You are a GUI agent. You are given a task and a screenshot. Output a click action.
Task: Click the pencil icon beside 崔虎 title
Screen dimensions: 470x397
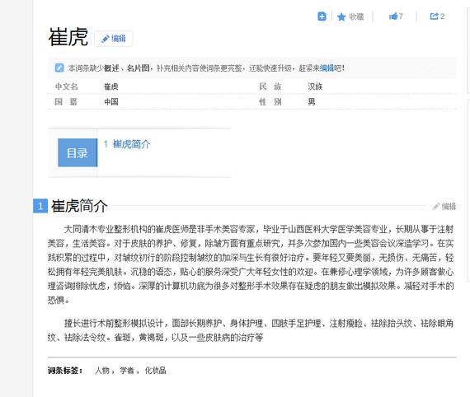coord(106,39)
